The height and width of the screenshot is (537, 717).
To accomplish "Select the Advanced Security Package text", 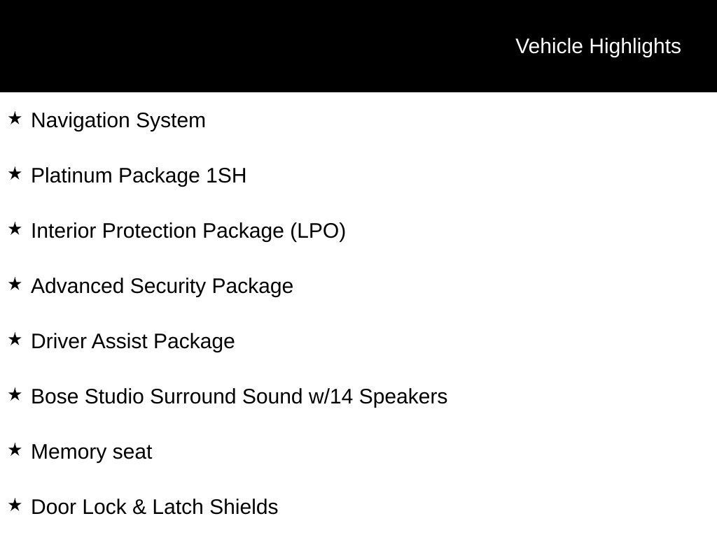I will (x=162, y=286).
